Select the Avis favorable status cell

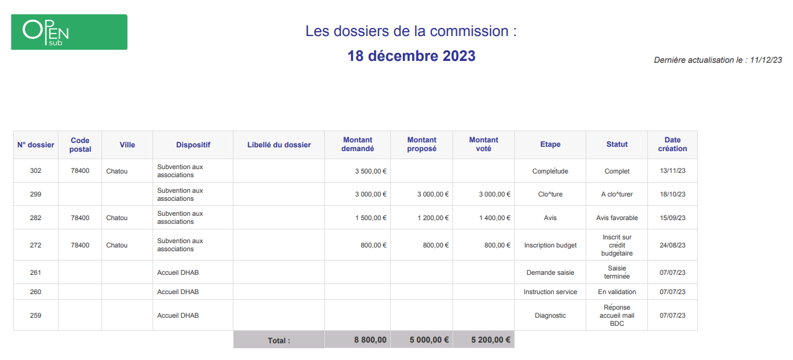click(x=617, y=218)
